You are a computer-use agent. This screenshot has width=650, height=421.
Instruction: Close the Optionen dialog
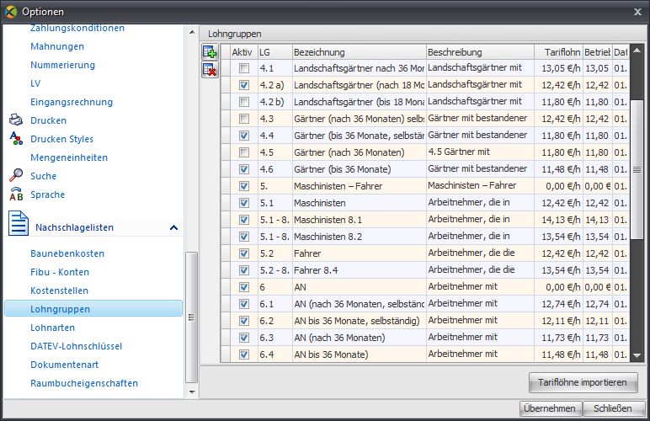(637, 12)
